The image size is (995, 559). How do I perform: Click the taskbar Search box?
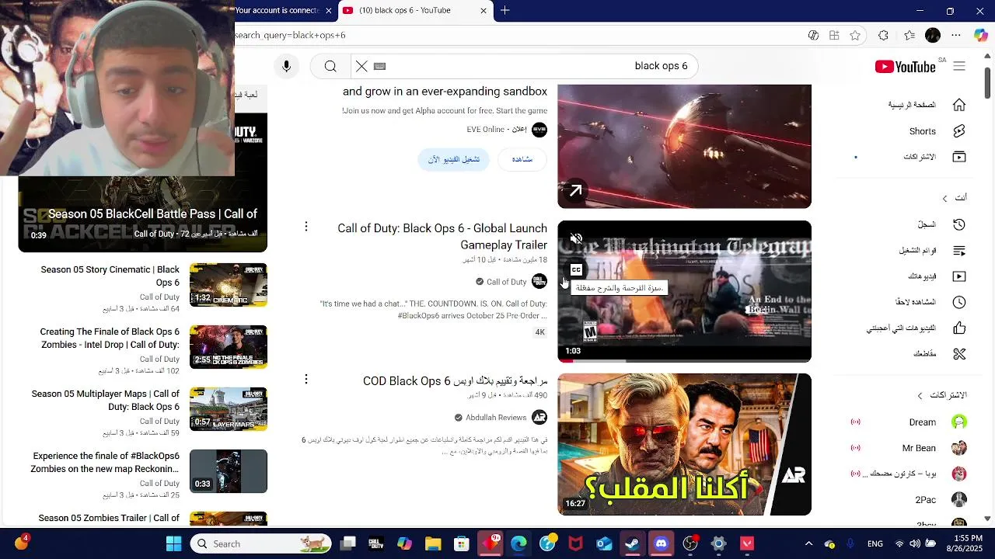pyautogui.click(x=260, y=543)
